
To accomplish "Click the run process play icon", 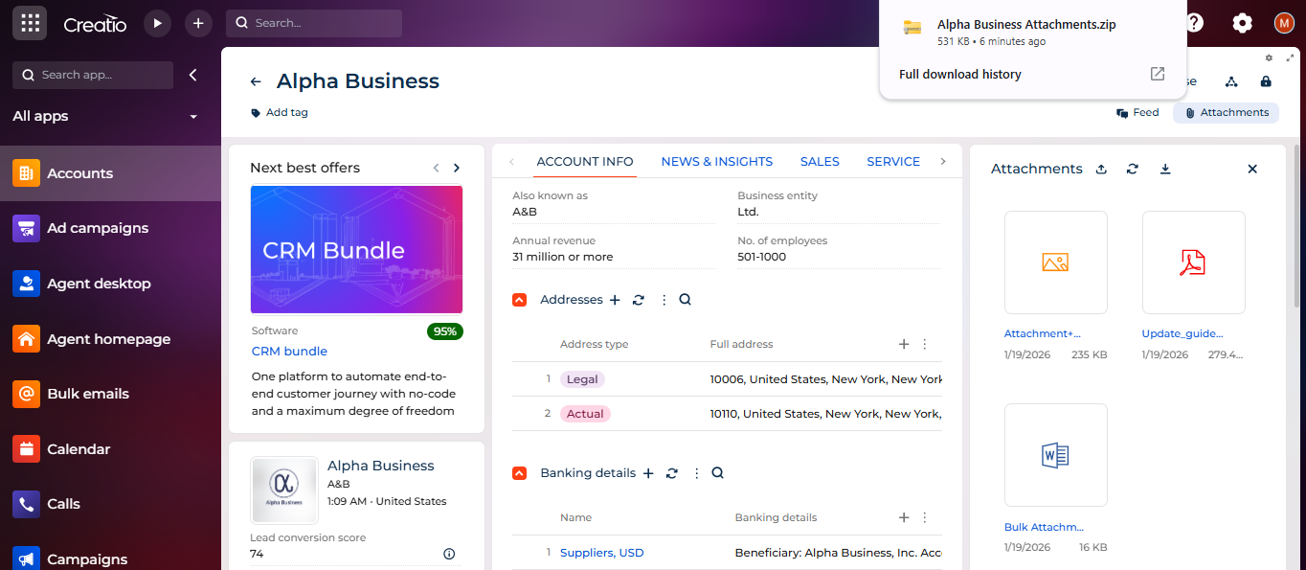I will pos(157,23).
